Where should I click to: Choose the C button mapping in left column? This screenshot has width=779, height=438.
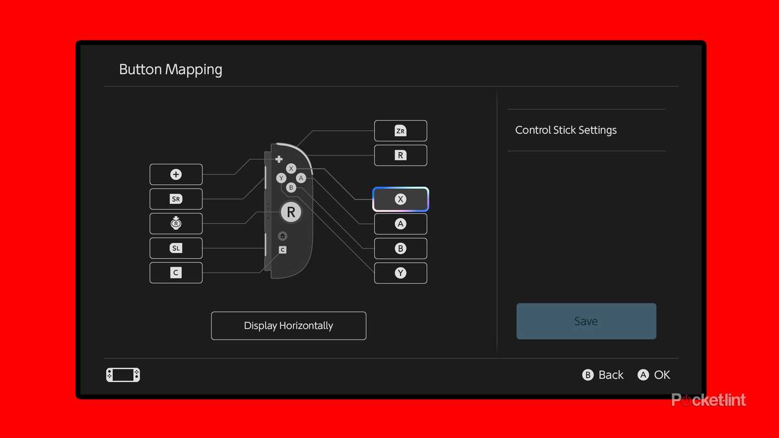click(x=176, y=272)
